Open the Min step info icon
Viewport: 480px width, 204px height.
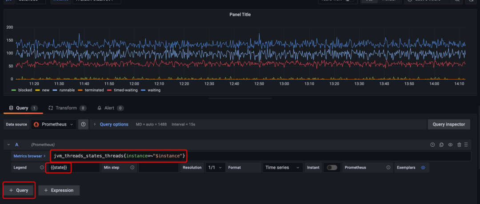click(x=132, y=168)
